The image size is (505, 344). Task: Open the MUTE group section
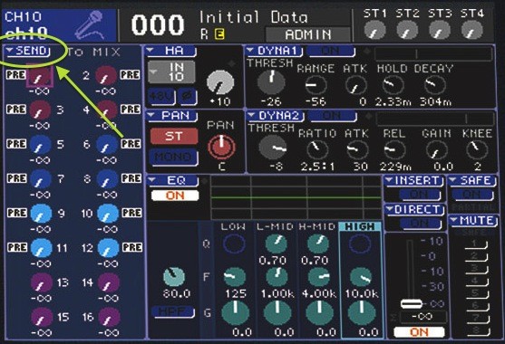[x=473, y=221]
